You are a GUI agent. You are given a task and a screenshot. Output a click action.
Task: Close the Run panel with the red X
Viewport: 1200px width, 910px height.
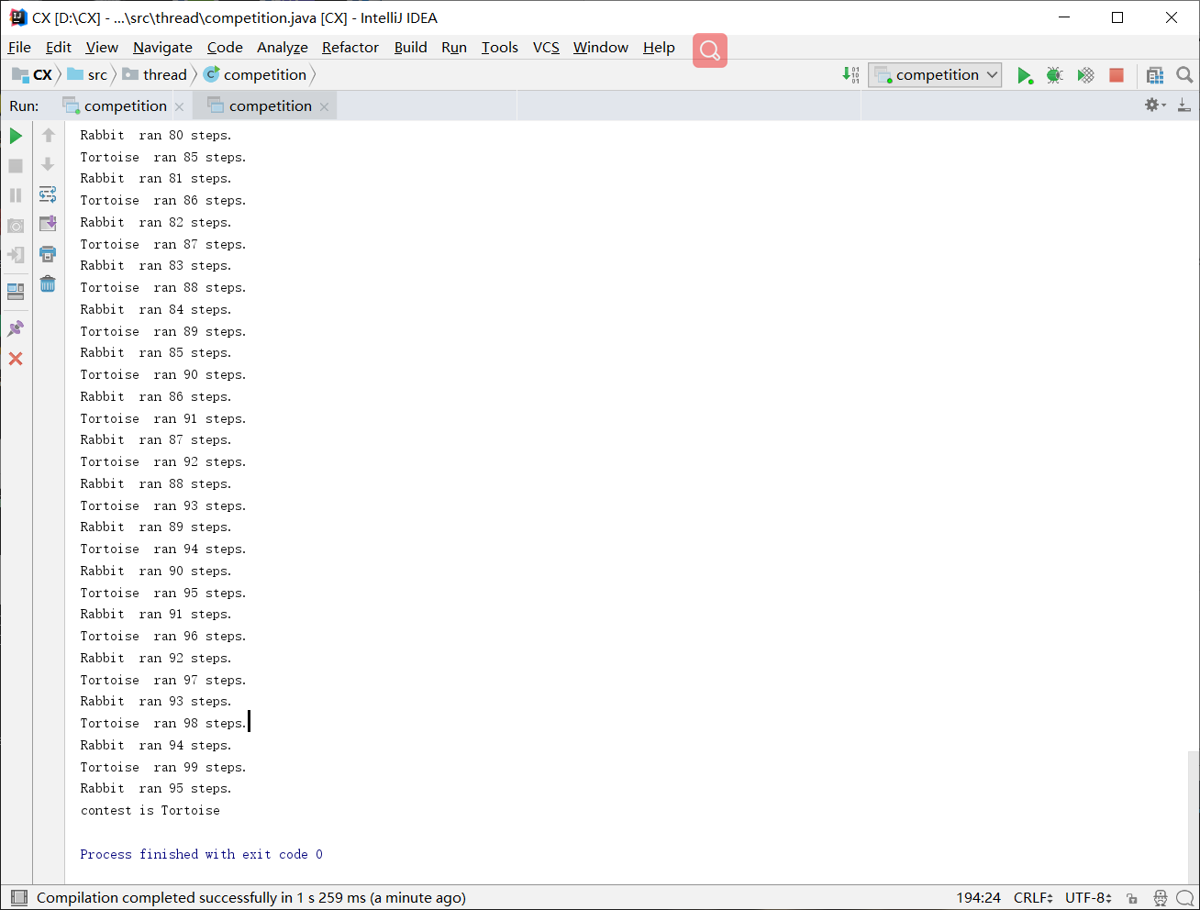pyautogui.click(x=16, y=359)
